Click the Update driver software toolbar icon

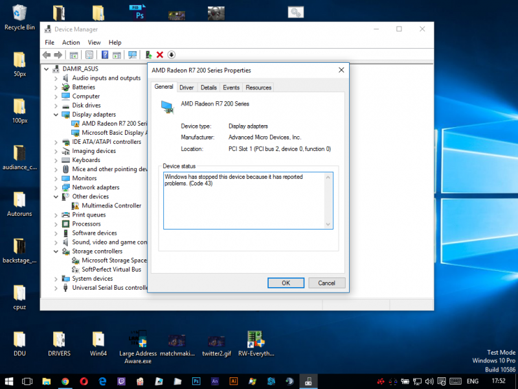pyautogui.click(x=148, y=55)
